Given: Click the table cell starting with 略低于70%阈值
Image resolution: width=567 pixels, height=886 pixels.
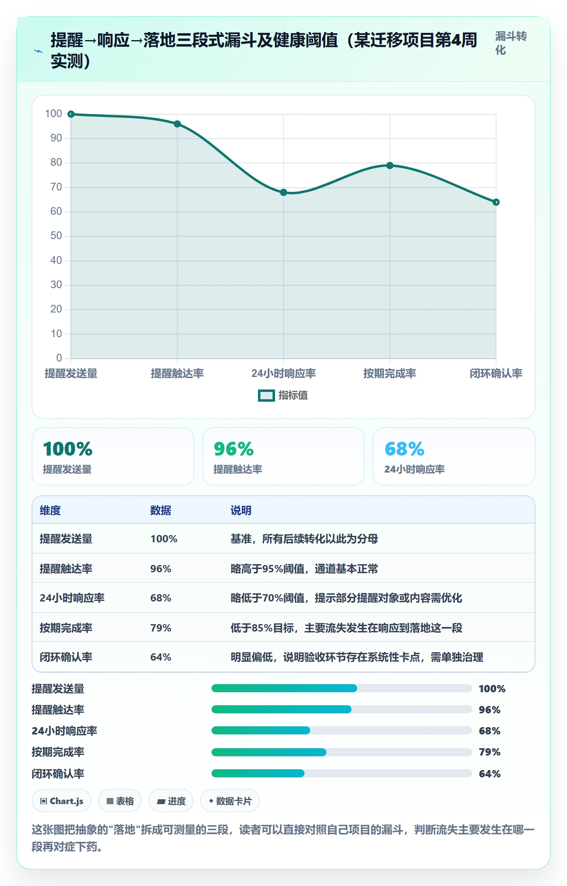Looking at the screenshot, I should tap(346, 598).
